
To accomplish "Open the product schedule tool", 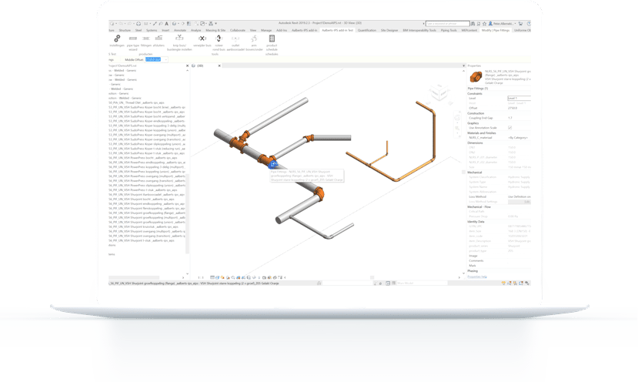I will click(272, 39).
